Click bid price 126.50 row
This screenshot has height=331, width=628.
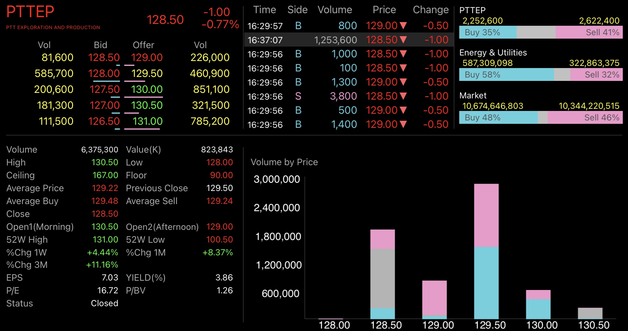[x=104, y=121]
